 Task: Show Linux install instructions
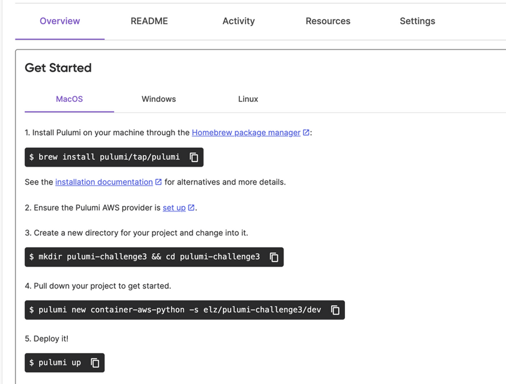click(x=248, y=99)
